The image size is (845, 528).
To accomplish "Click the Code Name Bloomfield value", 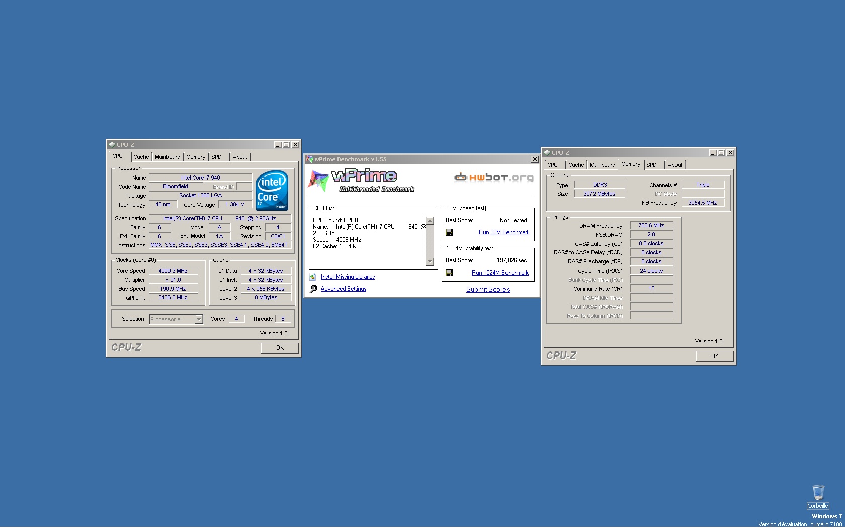I will click(x=175, y=187).
